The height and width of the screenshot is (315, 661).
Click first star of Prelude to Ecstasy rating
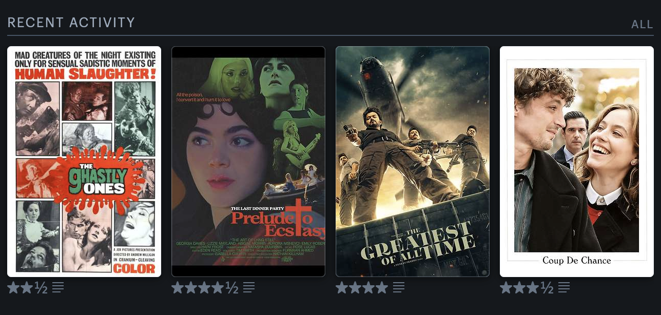pyautogui.click(x=178, y=288)
